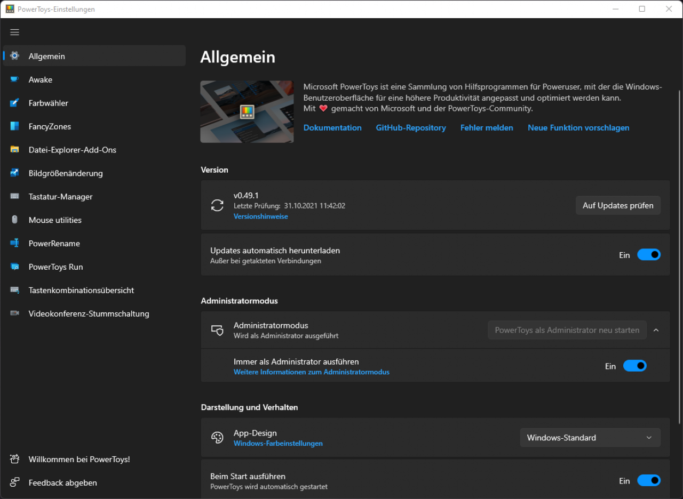Screen dimensions: 683x499
Task: Open Weitere Informationen zum Administratormodus link
Action: coord(312,372)
